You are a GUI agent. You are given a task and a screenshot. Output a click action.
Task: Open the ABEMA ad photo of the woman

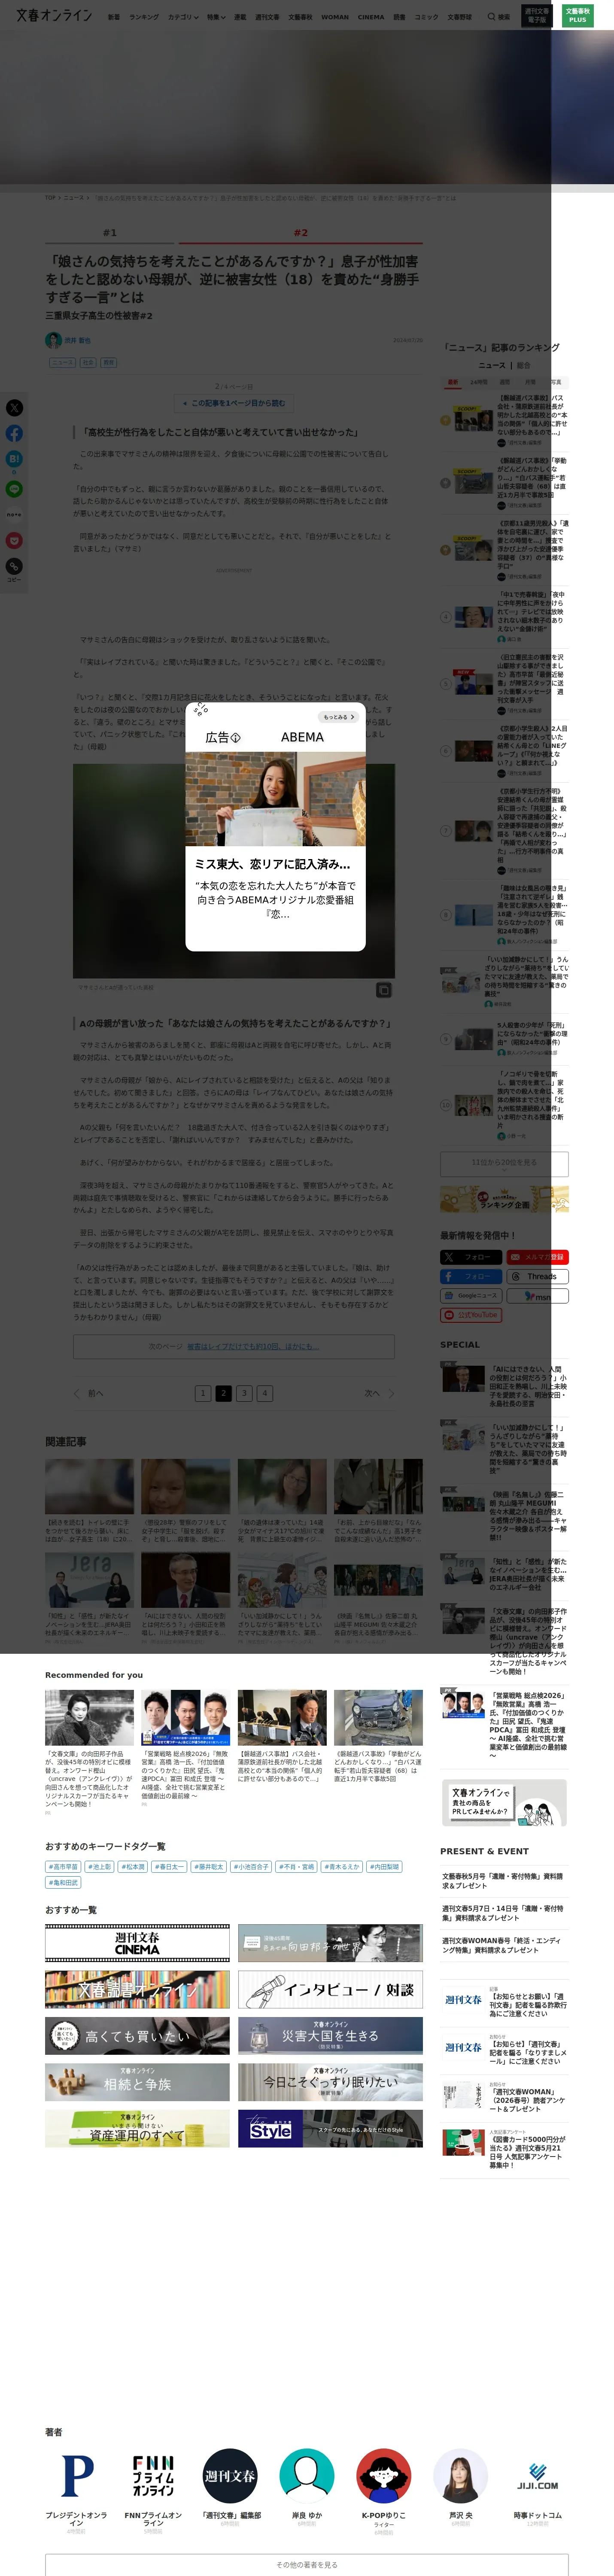[275, 799]
